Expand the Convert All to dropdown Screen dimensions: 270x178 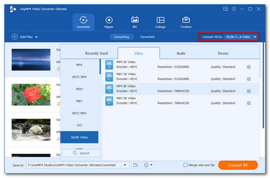255,37
